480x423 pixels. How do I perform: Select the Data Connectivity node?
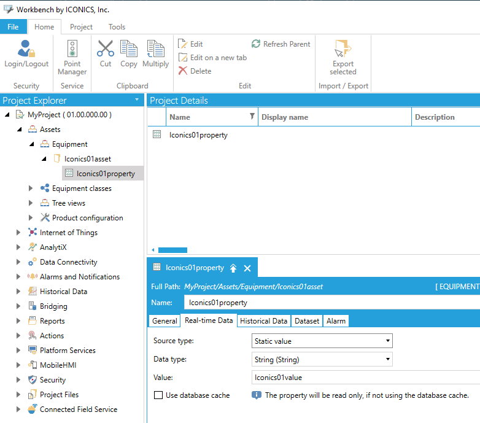(x=68, y=262)
